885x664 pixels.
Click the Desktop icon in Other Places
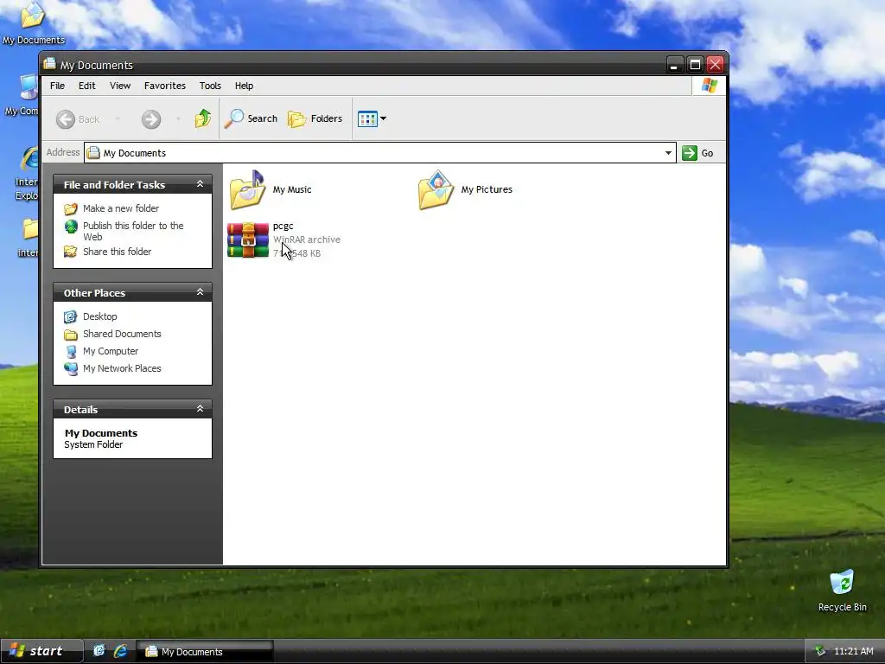(x=71, y=316)
